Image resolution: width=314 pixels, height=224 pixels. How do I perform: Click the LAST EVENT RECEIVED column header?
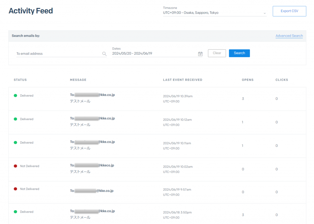pos(182,80)
